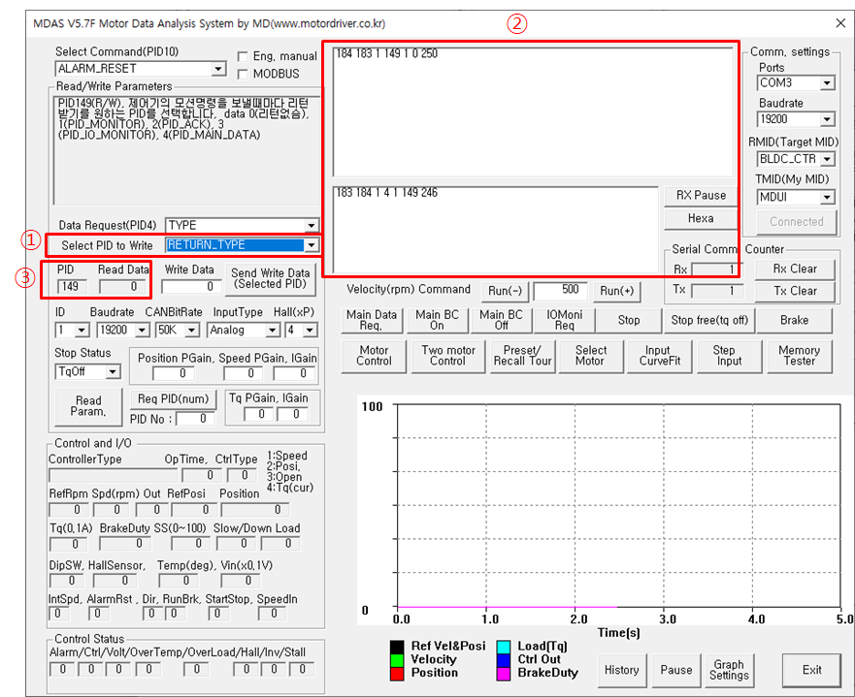Click the red Position legend swatch
Viewport: 855px width, 697px height.
[x=397, y=674]
